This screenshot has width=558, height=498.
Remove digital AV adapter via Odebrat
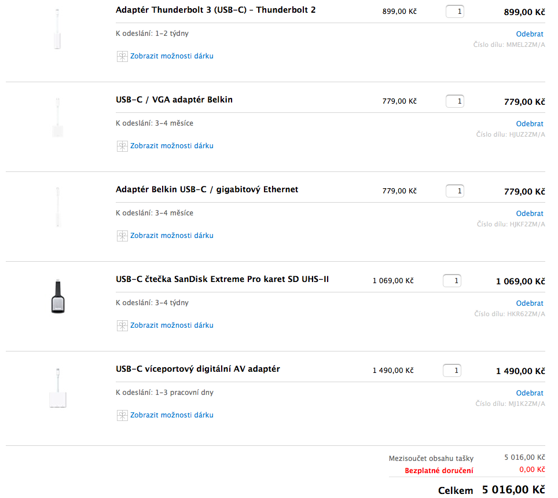[530, 393]
